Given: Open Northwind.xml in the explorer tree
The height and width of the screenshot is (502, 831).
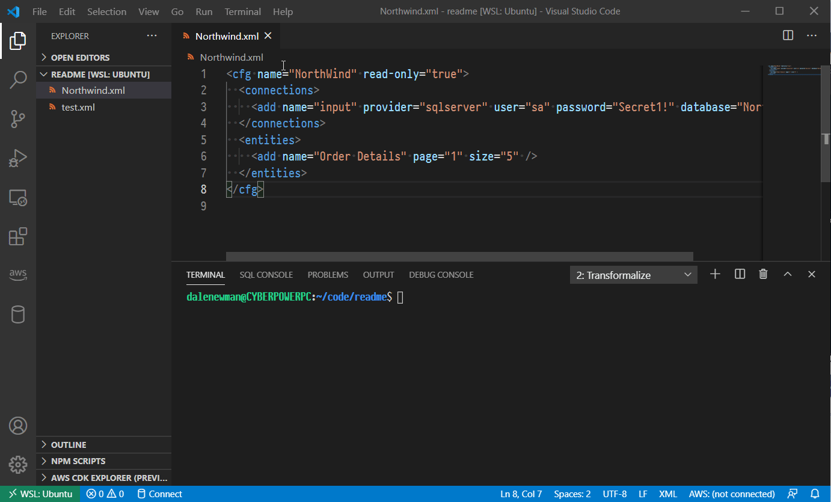Looking at the screenshot, I should click(x=103, y=90).
